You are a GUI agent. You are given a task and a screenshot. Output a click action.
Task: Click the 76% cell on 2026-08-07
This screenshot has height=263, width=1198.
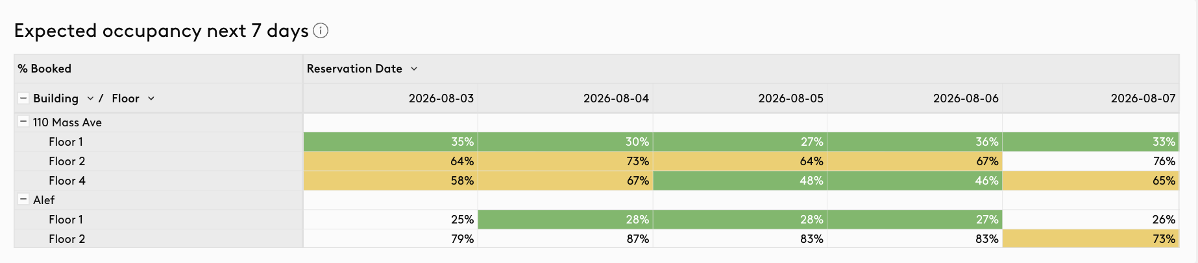[x=1090, y=161]
